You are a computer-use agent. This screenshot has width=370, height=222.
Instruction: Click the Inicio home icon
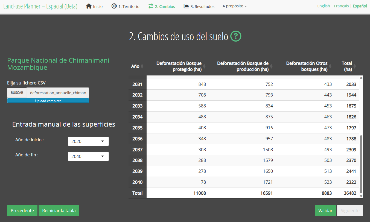(89, 6)
